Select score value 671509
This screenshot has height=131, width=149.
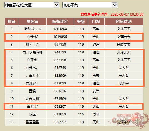click(60, 99)
